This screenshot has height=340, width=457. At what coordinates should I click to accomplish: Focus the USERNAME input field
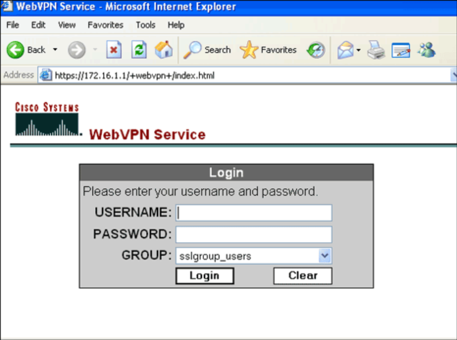pos(254,212)
